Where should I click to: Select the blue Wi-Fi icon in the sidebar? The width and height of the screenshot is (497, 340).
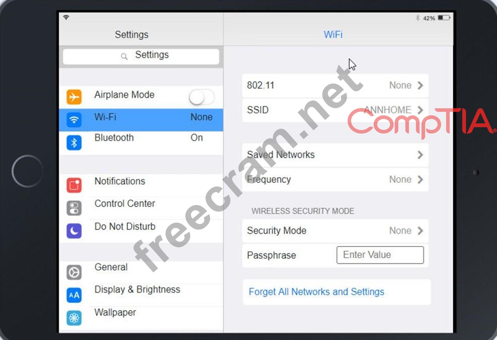[x=74, y=120]
